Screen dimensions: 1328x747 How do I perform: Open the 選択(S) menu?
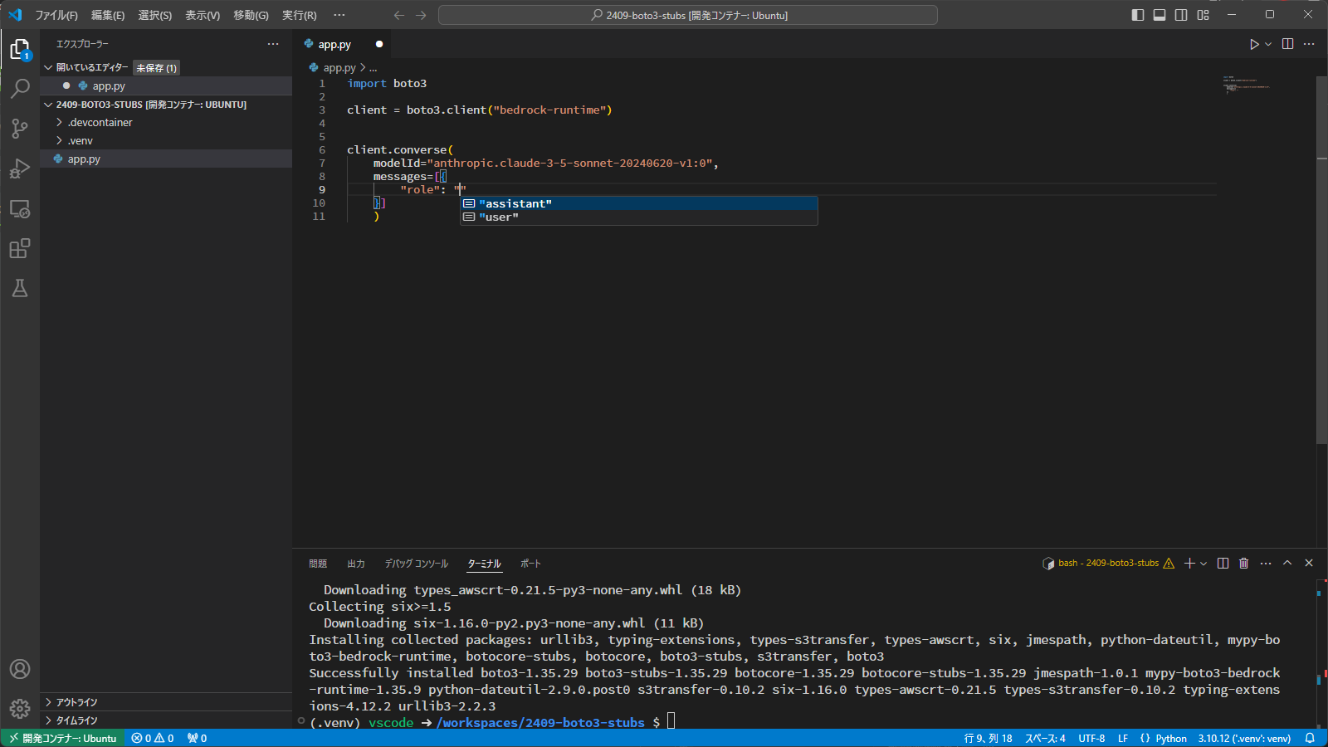click(x=155, y=15)
